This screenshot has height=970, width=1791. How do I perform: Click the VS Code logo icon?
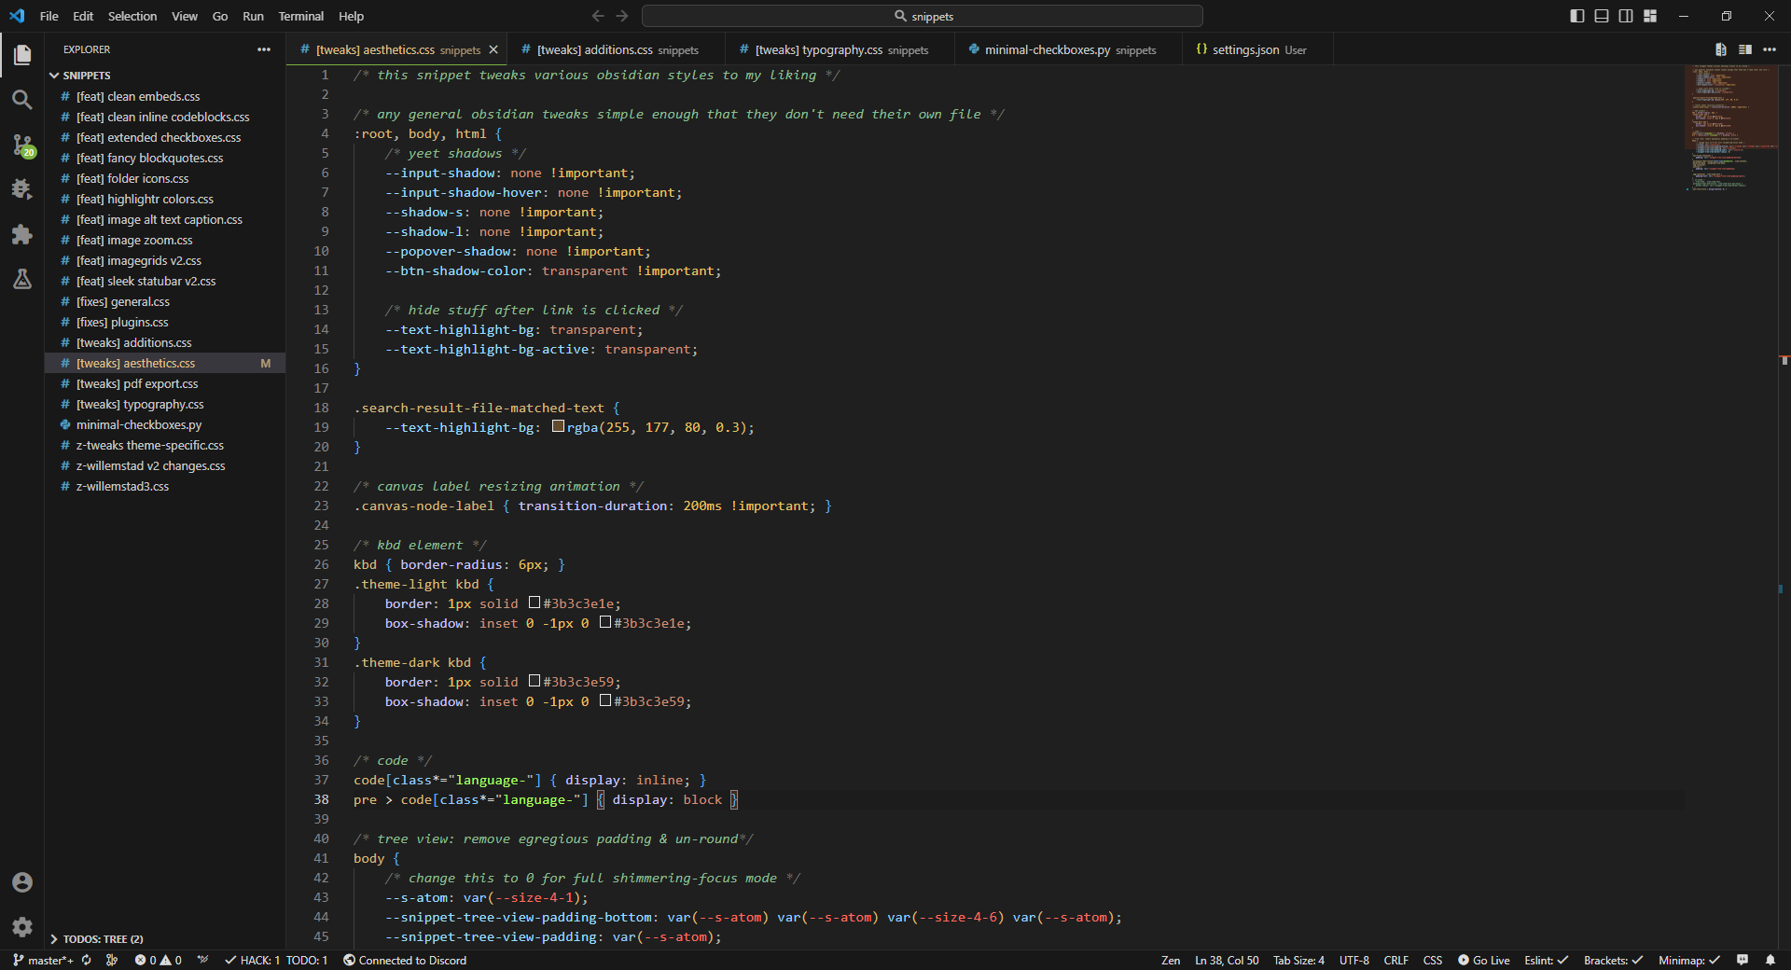17,16
